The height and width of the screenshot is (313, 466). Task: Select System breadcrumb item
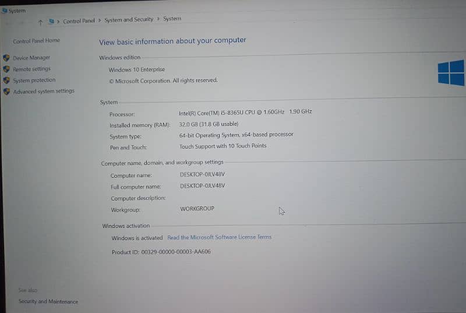tap(172, 19)
